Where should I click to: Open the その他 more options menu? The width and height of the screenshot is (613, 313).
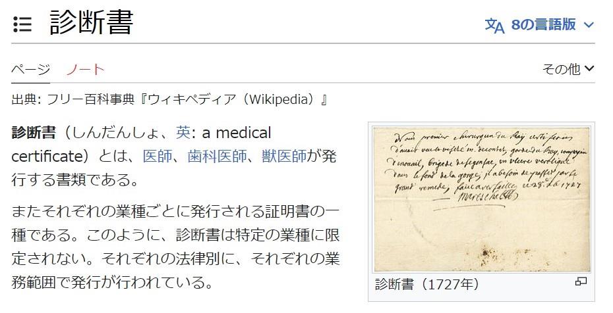point(568,69)
